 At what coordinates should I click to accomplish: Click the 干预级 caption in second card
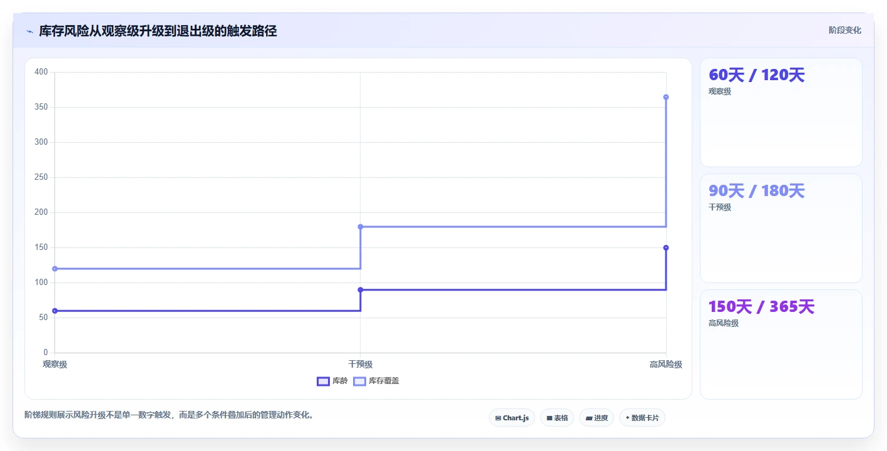720,207
